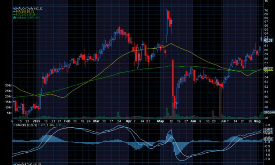Viewport: 275px width, 165px height.
Task: Click the 50 price label on right axis
Action: 266,97
